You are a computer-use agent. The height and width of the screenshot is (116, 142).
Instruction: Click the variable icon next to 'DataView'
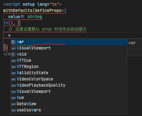[13, 104]
